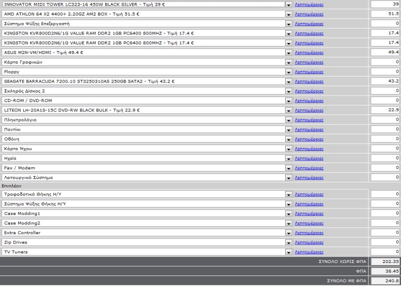The width and height of the screenshot is (401, 286).
Task: View Λεπτομέρειες for SEAGATE BARRACUDA disk
Action: click(309, 81)
